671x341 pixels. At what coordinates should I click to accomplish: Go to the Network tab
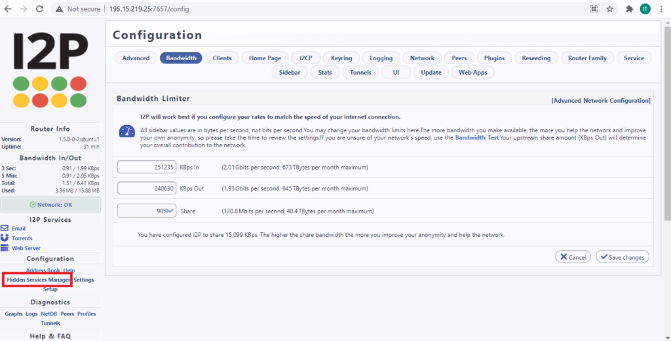click(422, 58)
